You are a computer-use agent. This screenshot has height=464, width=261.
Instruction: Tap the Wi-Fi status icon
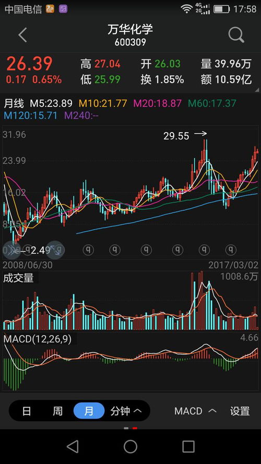click(x=187, y=9)
